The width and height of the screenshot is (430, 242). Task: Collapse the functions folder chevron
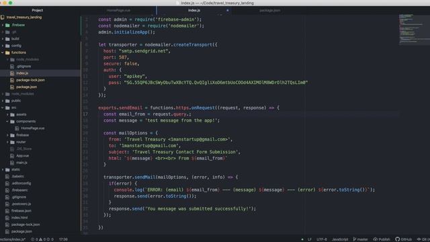pos(3,52)
